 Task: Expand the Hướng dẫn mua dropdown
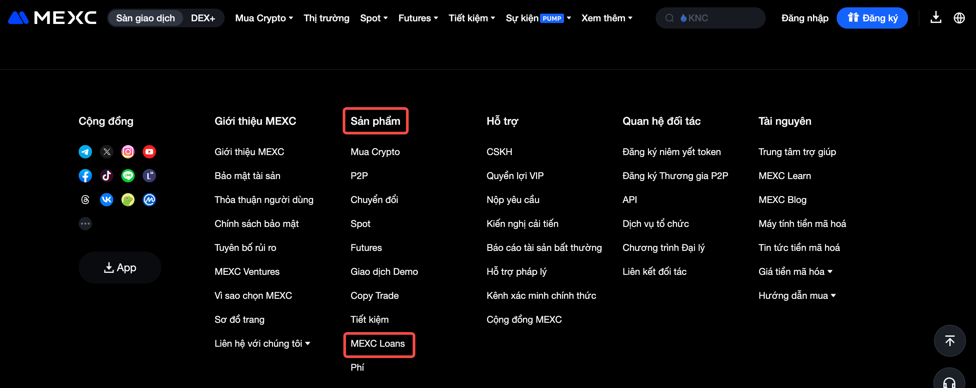coord(797,295)
